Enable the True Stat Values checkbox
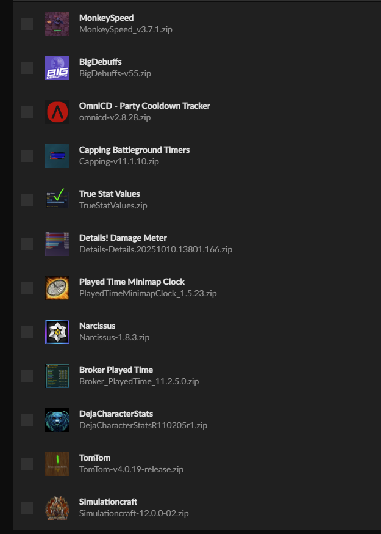The width and height of the screenshot is (381, 534). tap(27, 200)
